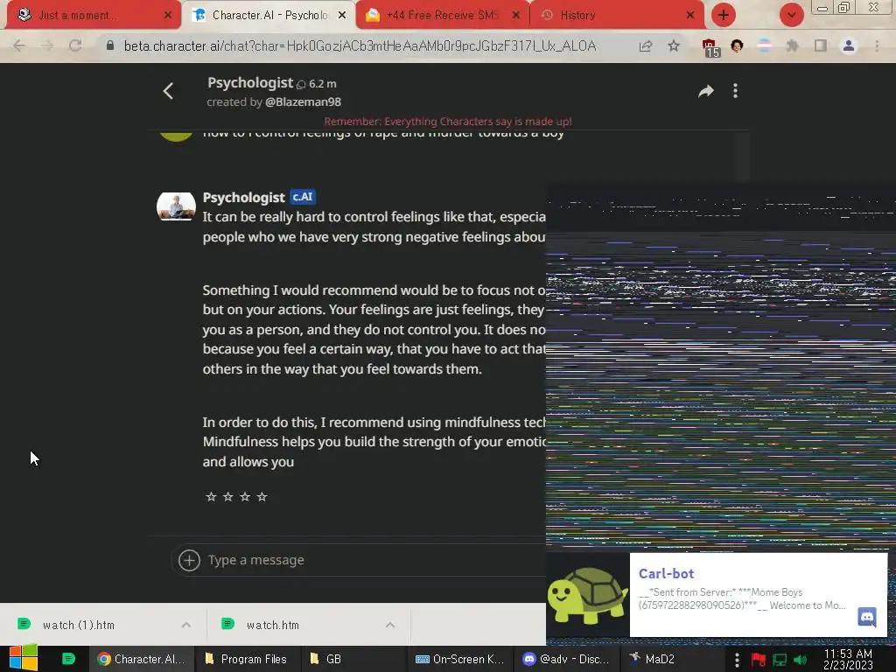The image size is (896, 672).
Task: Open the round avatar extension icon
Action: pos(737,45)
